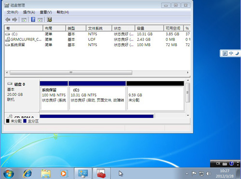Open the 查看(V) menu
241x179 pixels.
46,12
